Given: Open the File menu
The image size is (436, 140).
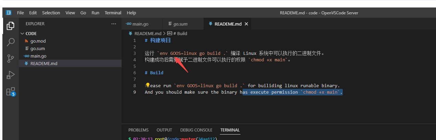Looking at the screenshot, I should pyautogui.click(x=21, y=13).
